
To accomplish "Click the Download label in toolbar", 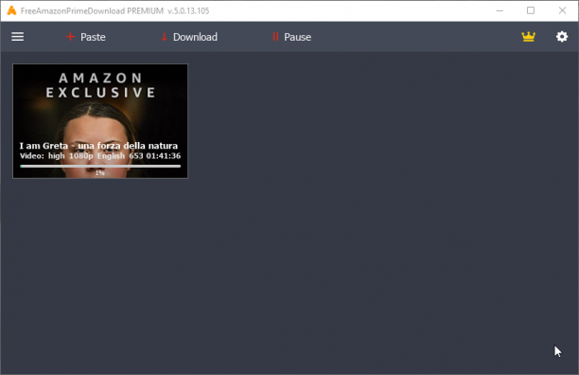I will [x=195, y=37].
